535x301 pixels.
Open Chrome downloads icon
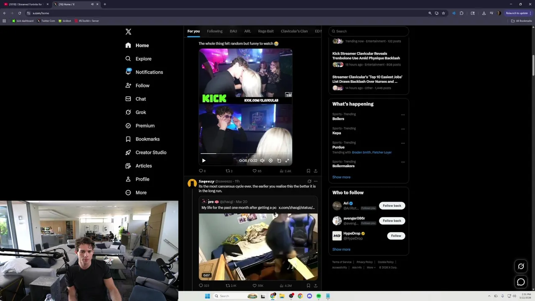[484, 13]
